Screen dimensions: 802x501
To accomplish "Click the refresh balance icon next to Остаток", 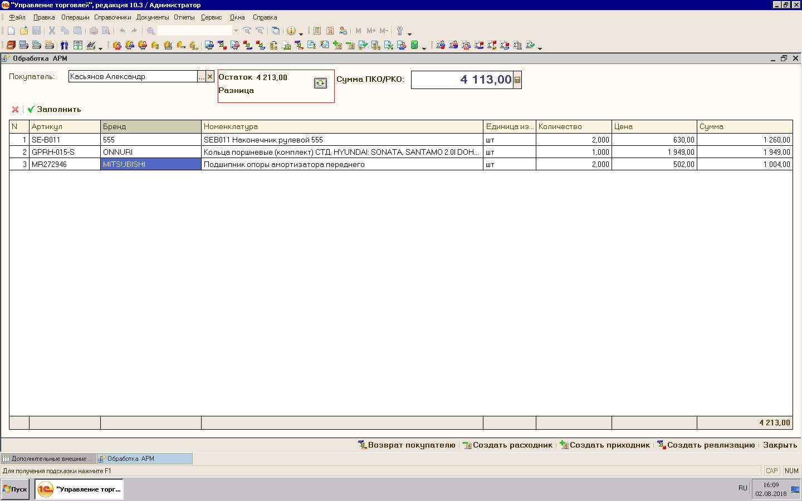I will 320,83.
